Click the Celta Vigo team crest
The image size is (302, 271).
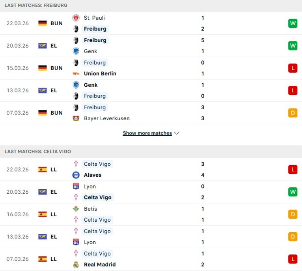point(76,164)
